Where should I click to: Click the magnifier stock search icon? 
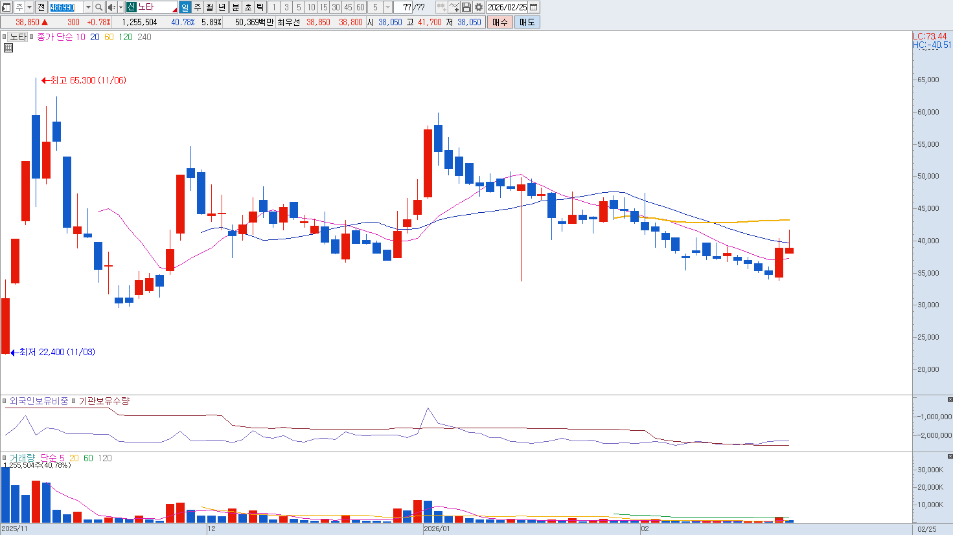click(x=98, y=7)
